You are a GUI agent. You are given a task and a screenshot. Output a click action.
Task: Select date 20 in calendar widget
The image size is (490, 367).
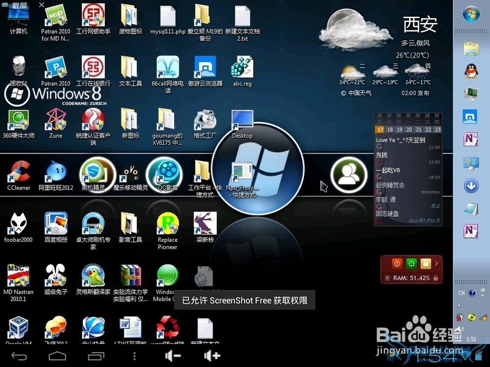409,130
